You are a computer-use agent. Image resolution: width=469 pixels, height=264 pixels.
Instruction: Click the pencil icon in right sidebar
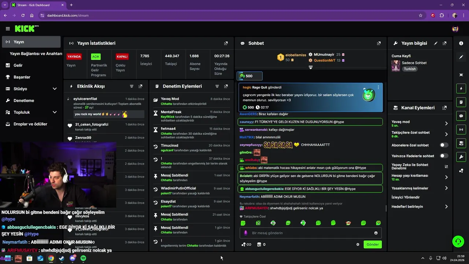point(461,57)
